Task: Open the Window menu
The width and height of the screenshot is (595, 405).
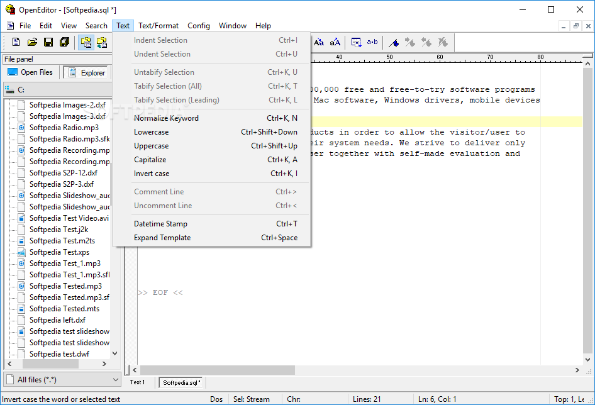Action: [233, 26]
